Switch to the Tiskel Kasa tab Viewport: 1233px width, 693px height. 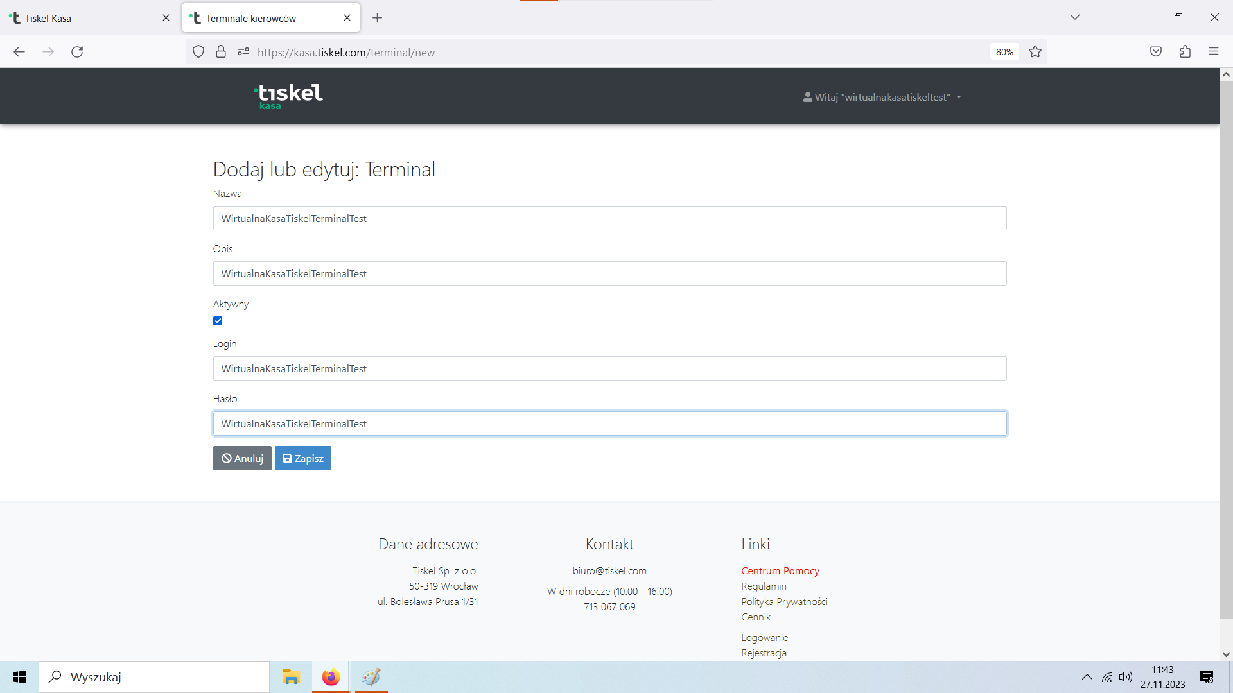[90, 18]
